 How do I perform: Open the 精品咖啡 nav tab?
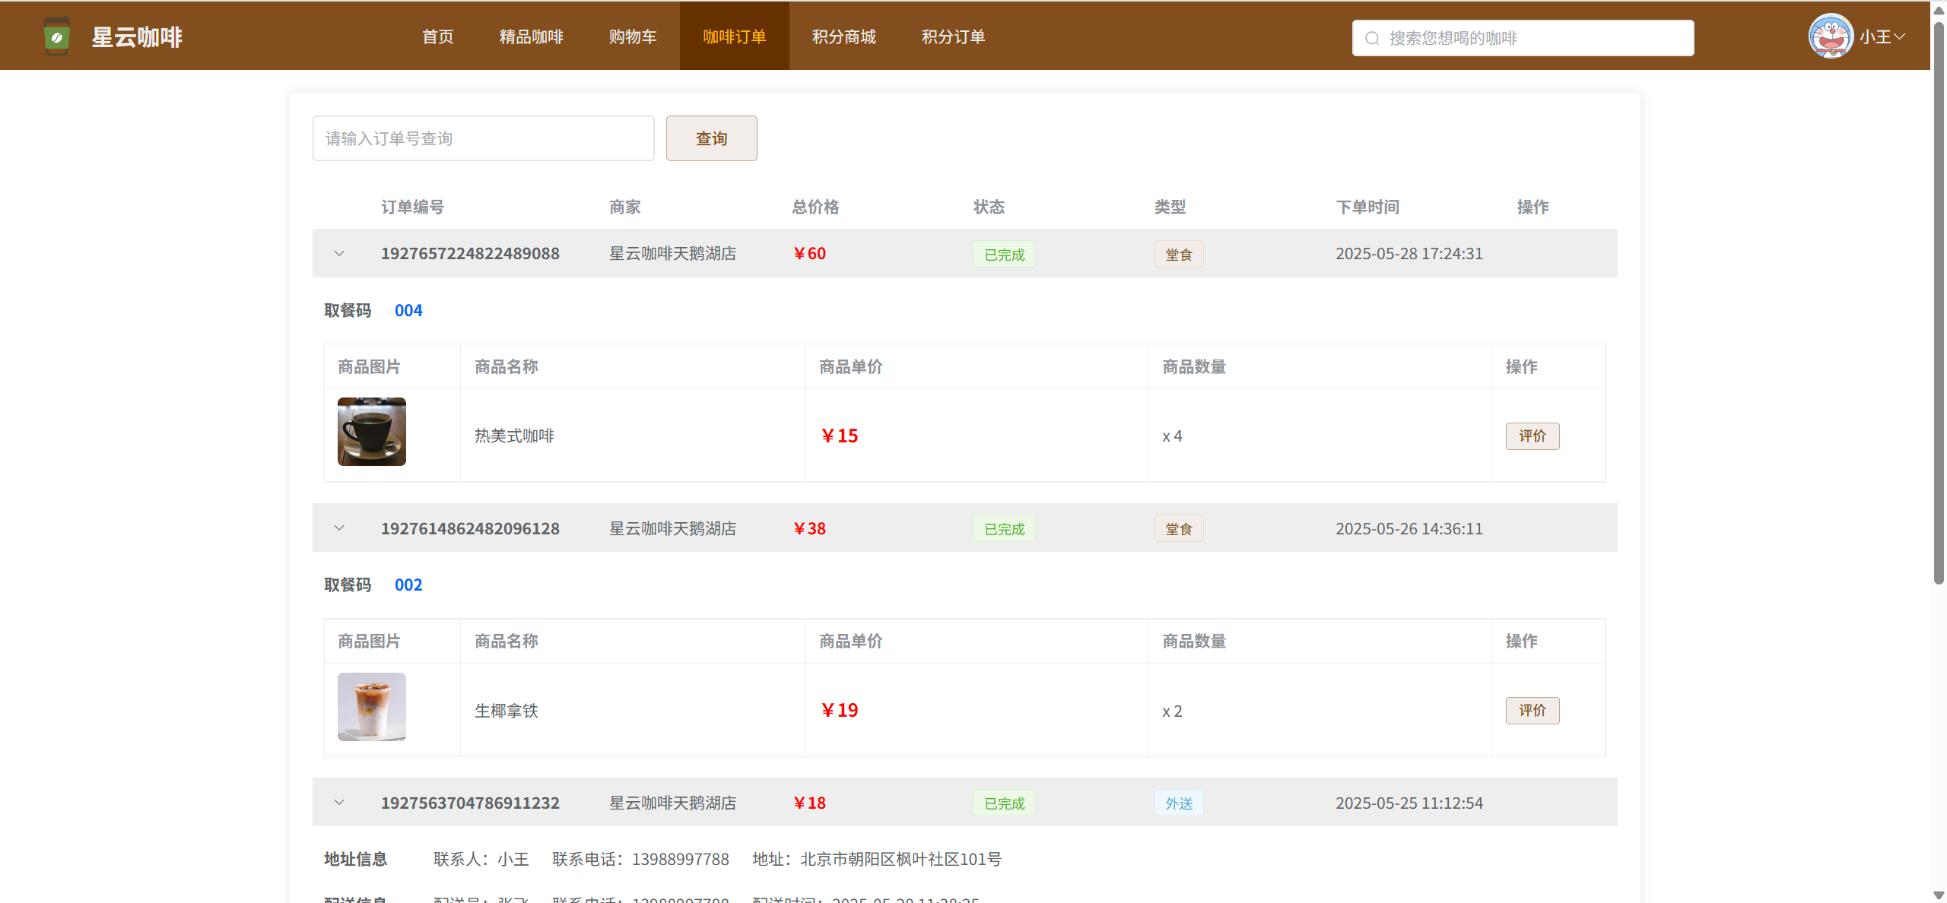(531, 36)
